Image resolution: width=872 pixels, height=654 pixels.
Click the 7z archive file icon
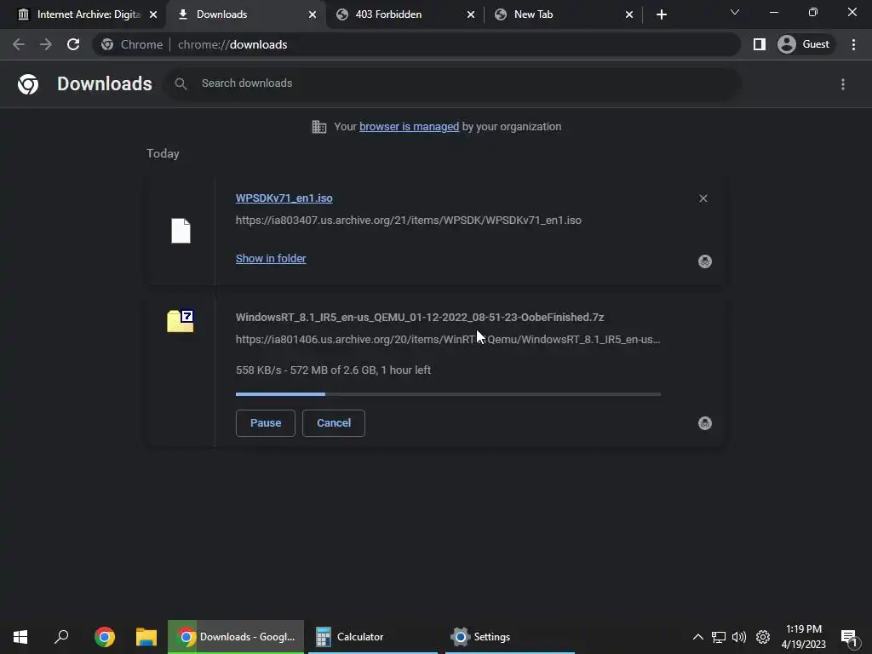tap(181, 321)
